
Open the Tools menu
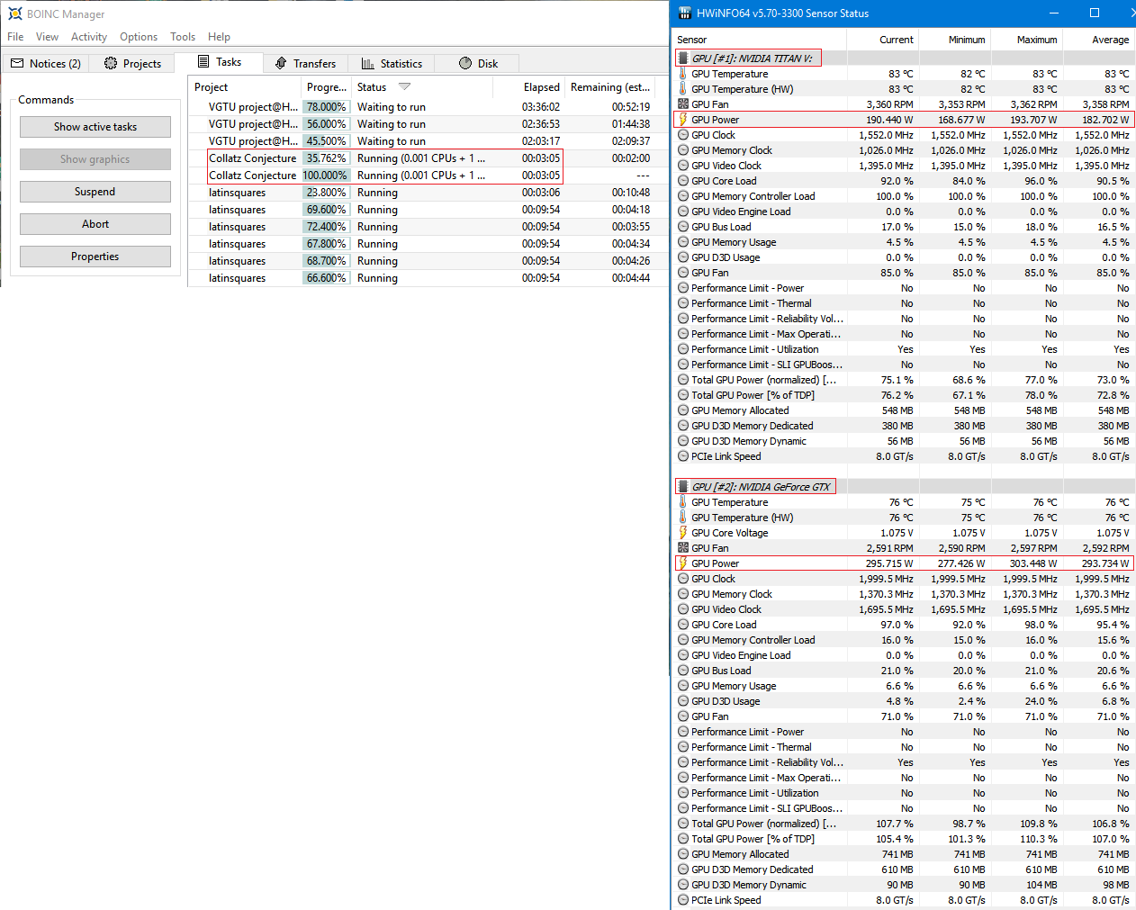[x=183, y=37]
